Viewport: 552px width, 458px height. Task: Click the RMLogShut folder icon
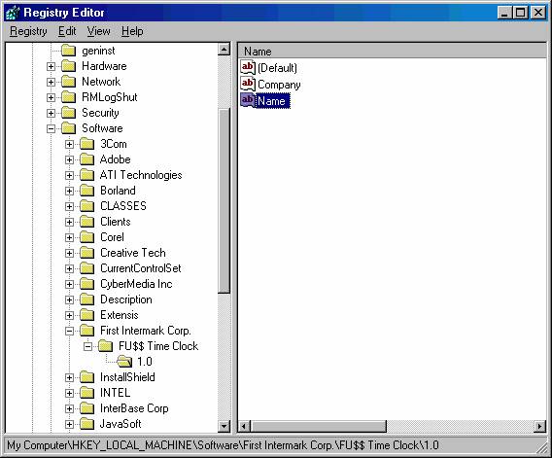pyautogui.click(x=68, y=97)
